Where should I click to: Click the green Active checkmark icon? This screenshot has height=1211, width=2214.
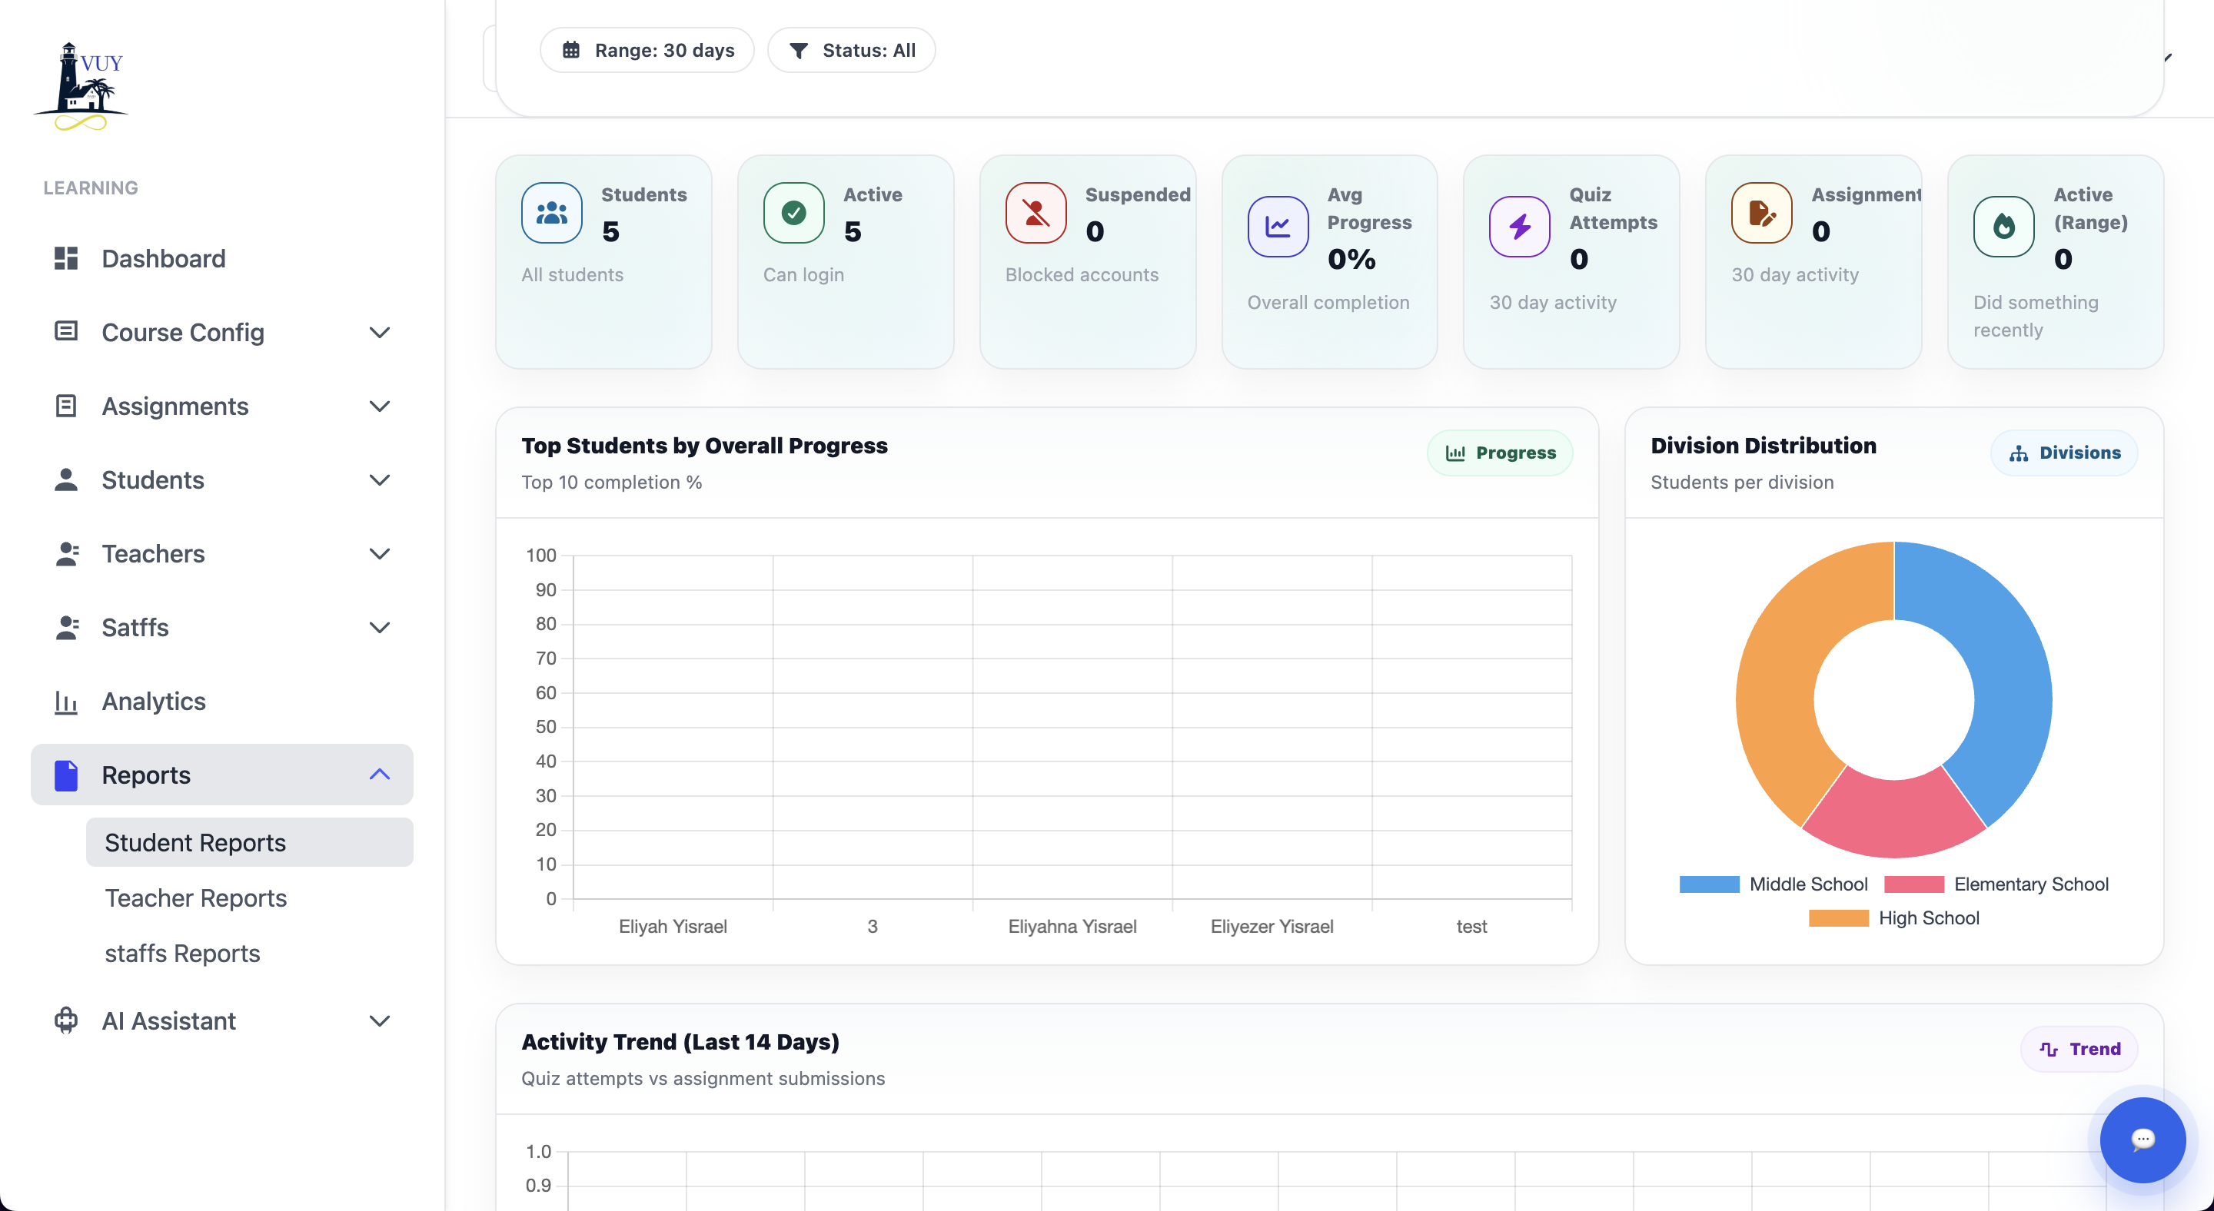793,213
